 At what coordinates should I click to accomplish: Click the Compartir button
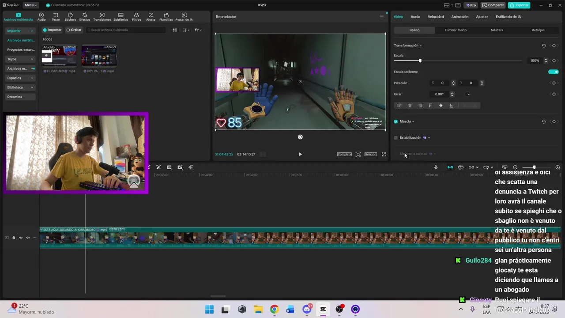tap(493, 5)
